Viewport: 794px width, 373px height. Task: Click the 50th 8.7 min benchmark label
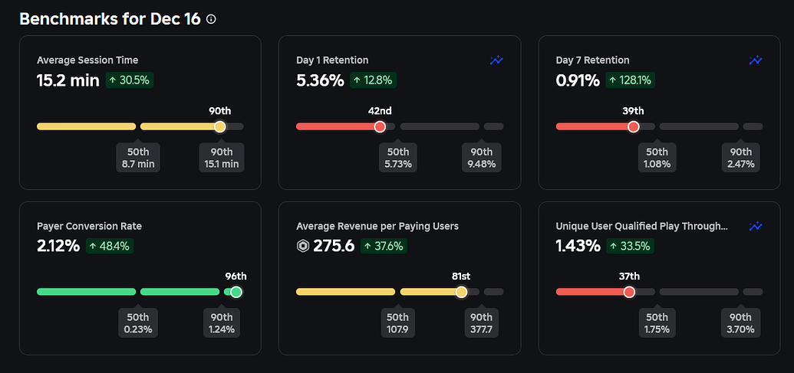[138, 158]
